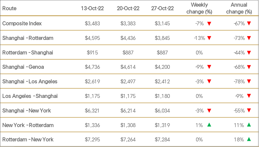Select the 13-Oct-22 column header

tap(92, 8)
